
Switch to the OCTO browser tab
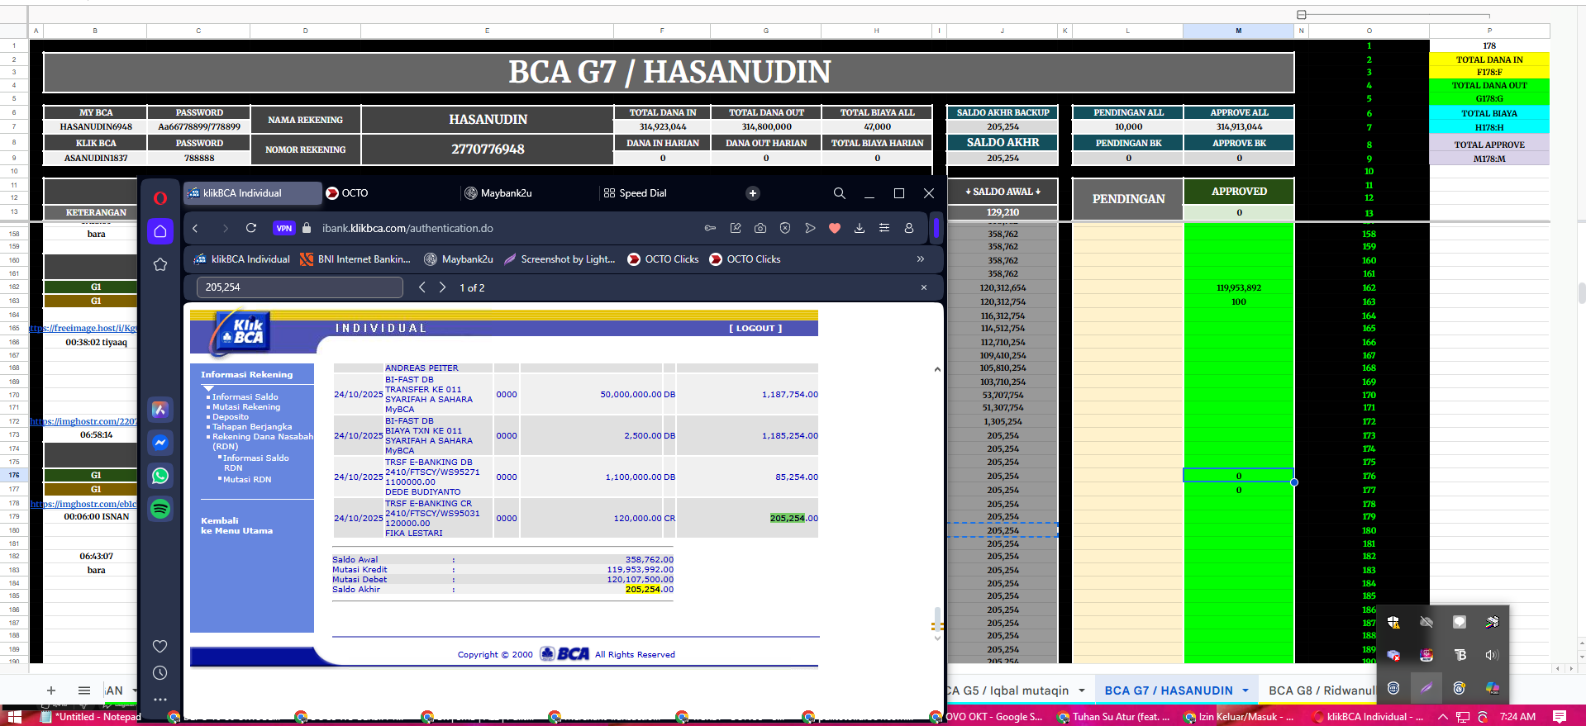point(390,193)
